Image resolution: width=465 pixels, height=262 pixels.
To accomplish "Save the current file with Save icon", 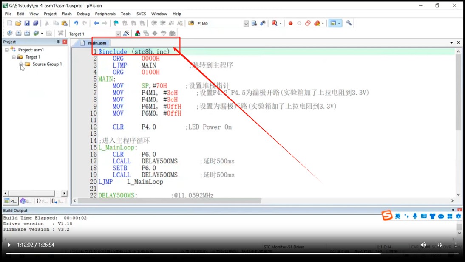I will [x=27, y=23].
